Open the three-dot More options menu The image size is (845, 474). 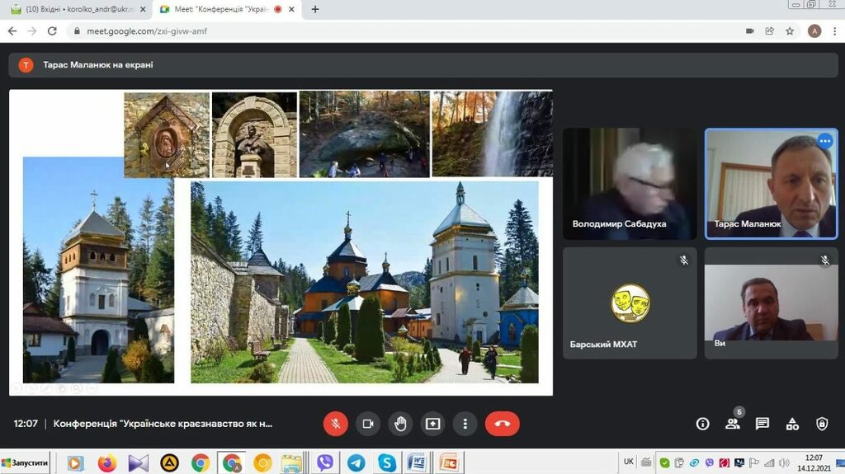465,424
